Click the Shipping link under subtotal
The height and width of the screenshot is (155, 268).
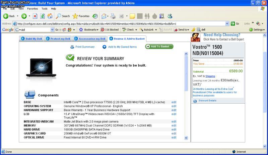point(210,76)
